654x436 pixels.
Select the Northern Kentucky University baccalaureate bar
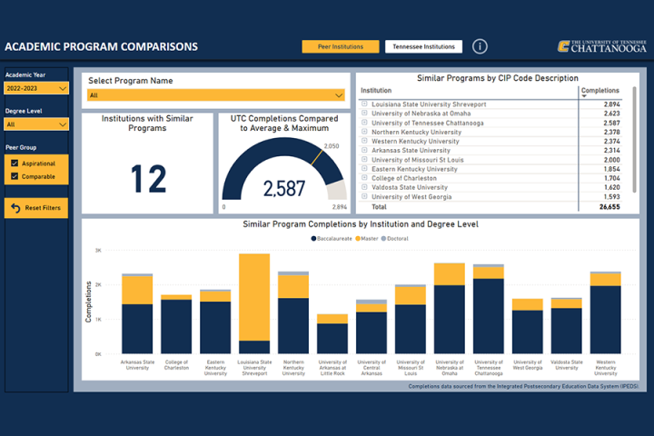click(293, 326)
